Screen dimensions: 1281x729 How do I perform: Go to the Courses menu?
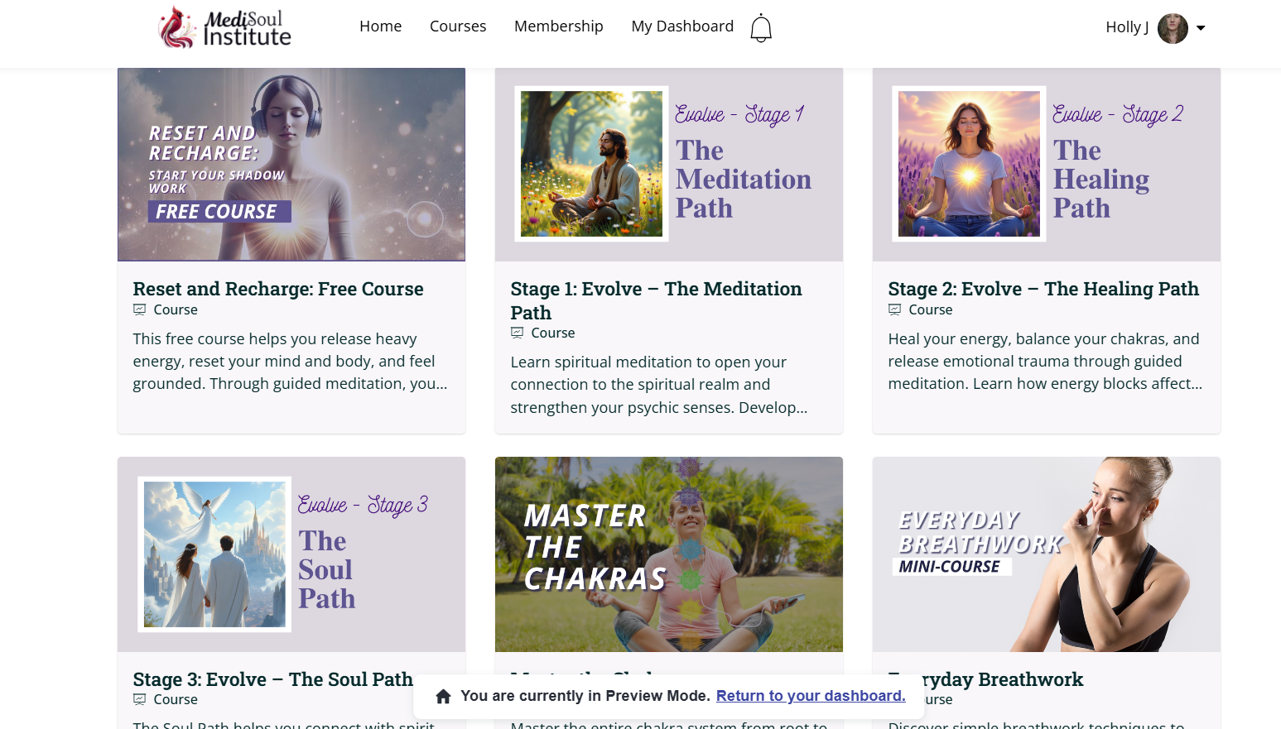coord(458,26)
